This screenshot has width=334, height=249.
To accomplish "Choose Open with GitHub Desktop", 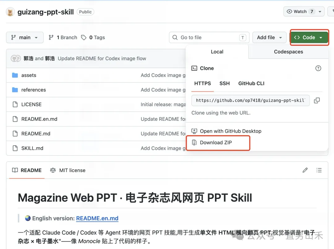I will [x=226, y=131].
